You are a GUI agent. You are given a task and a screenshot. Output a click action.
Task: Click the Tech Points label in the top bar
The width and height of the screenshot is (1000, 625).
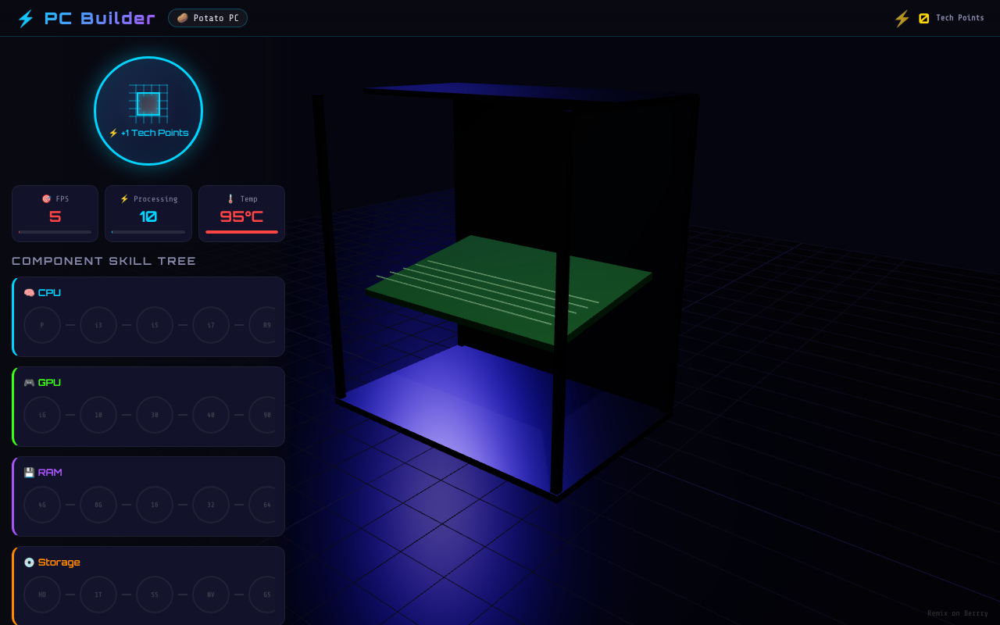coord(960,17)
